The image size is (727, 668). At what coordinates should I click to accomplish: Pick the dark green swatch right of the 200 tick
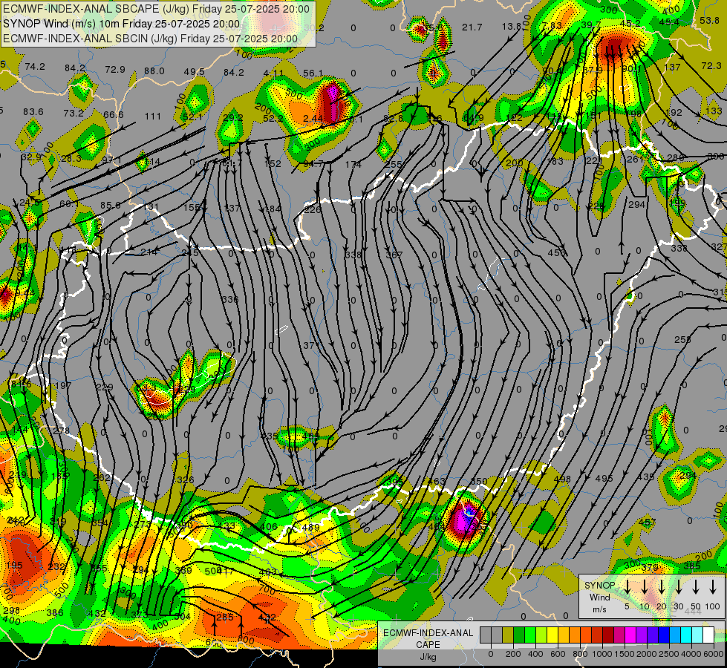(x=519, y=635)
